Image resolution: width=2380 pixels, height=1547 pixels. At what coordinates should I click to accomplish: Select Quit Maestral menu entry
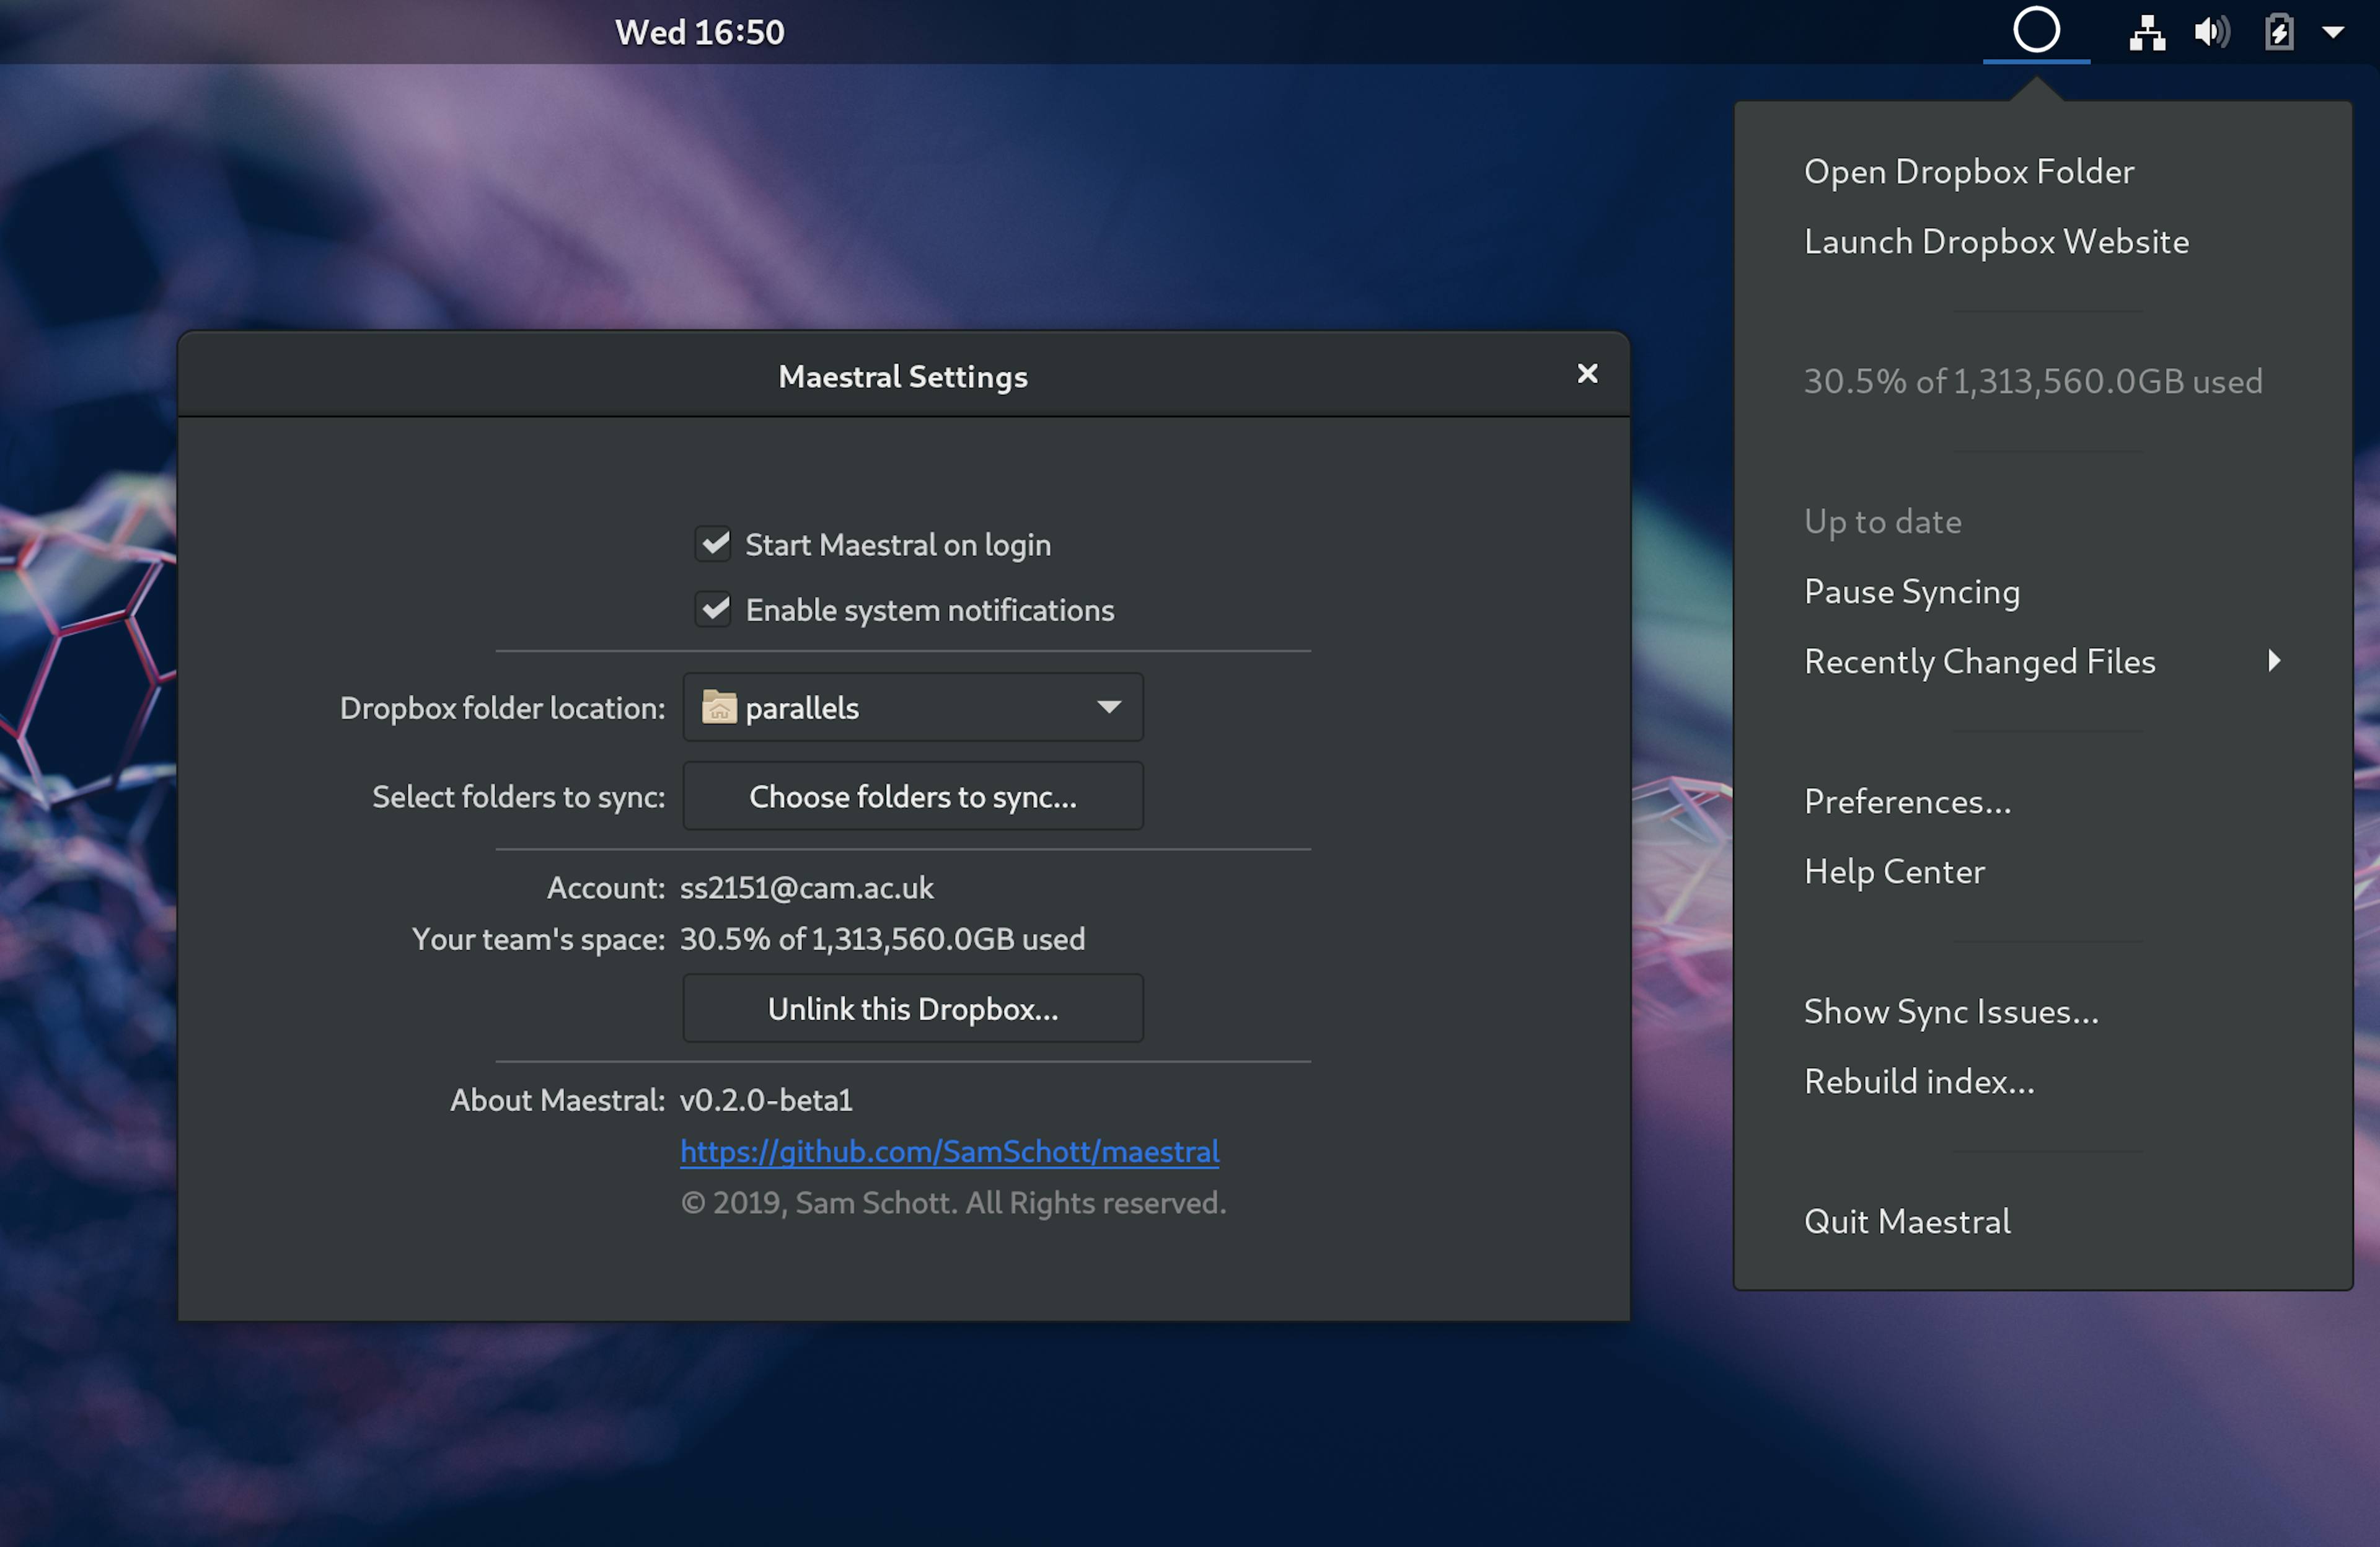click(x=1906, y=1222)
